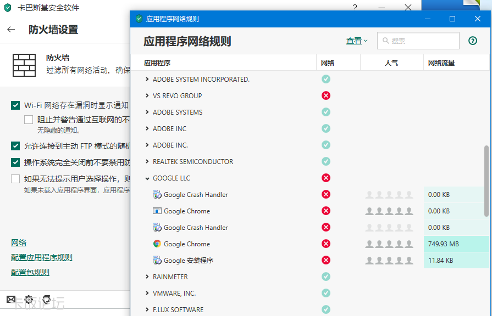Click the Kaspersky shield icon in 卡巴斯基安全软件 title bar
Screen dimensions: 492x316
pos(8,8)
